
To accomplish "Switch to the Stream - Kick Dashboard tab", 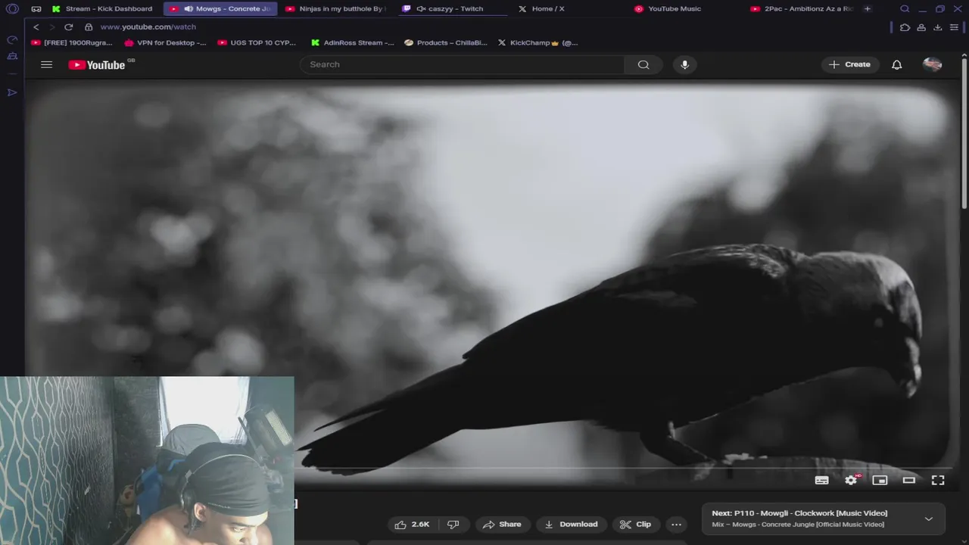I will 103,9.
